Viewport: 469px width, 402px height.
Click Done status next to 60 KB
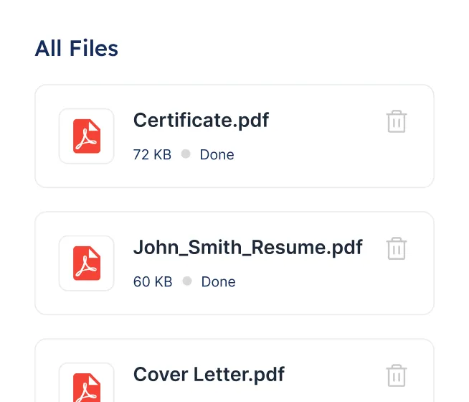[218, 281]
